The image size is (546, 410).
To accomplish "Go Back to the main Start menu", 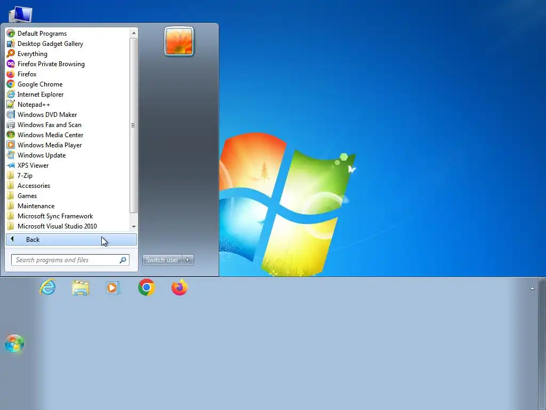I will point(71,240).
